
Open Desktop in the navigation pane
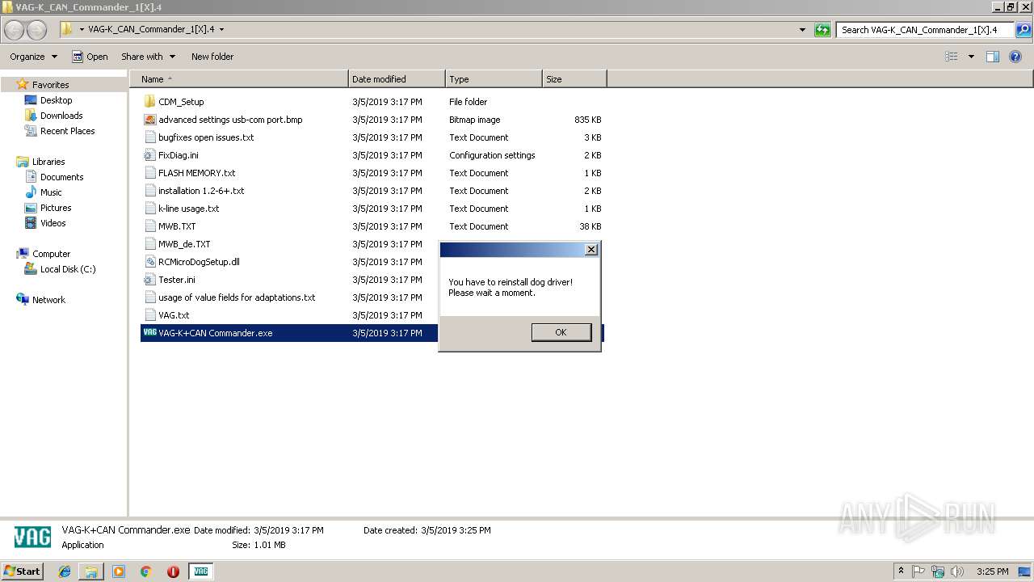point(56,100)
